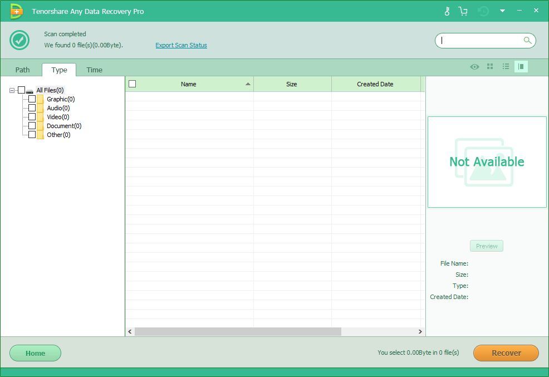The image size is (549, 377).
Task: Click the scan completed checkmark icon
Action: pos(19,40)
